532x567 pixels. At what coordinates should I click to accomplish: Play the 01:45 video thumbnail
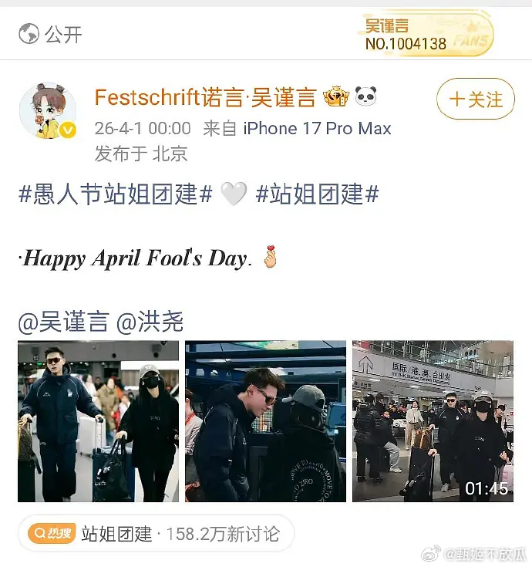[433, 421]
